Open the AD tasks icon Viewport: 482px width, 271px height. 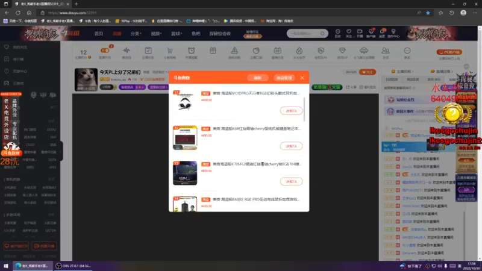click(x=277, y=51)
